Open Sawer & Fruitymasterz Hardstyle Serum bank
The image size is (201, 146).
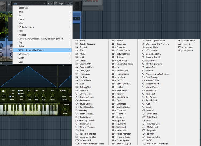pyautogui.click(x=43, y=39)
